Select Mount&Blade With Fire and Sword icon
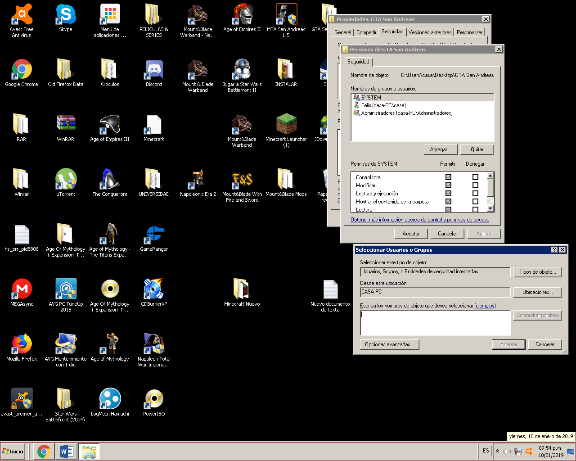This screenshot has width=576, height=461. (x=242, y=185)
